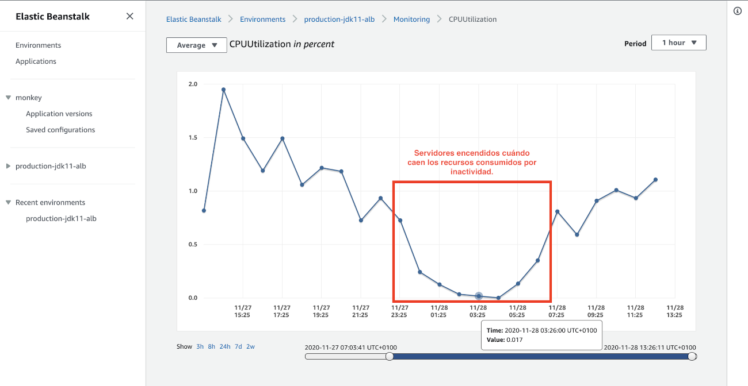Click the monkey application label
This screenshot has width=748, height=386.
click(29, 98)
